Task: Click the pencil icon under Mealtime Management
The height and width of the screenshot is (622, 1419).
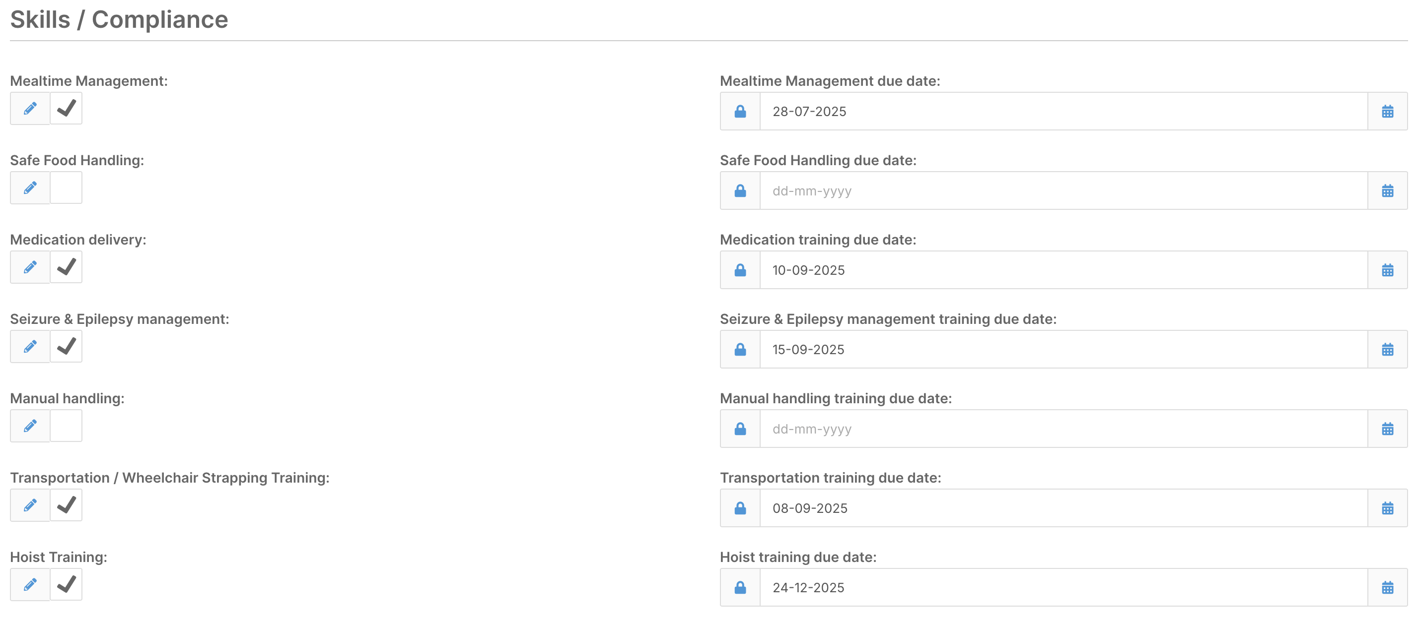Action: click(30, 109)
